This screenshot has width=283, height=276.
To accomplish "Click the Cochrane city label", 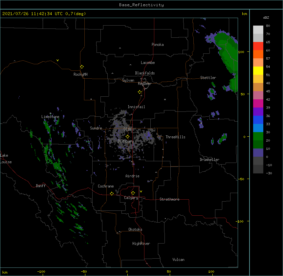I will pyautogui.click(x=106, y=186).
